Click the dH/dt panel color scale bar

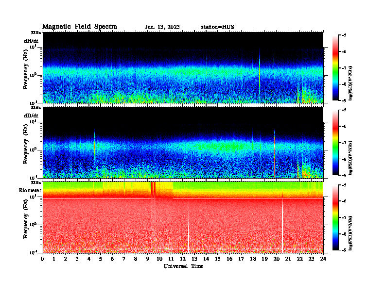coord(335,68)
